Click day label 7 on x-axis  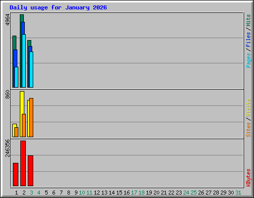click(61, 193)
